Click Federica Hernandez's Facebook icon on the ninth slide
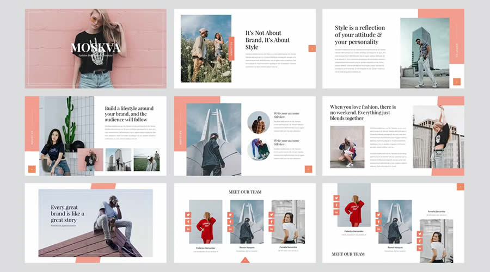This screenshot has height=272, width=490. point(336,205)
